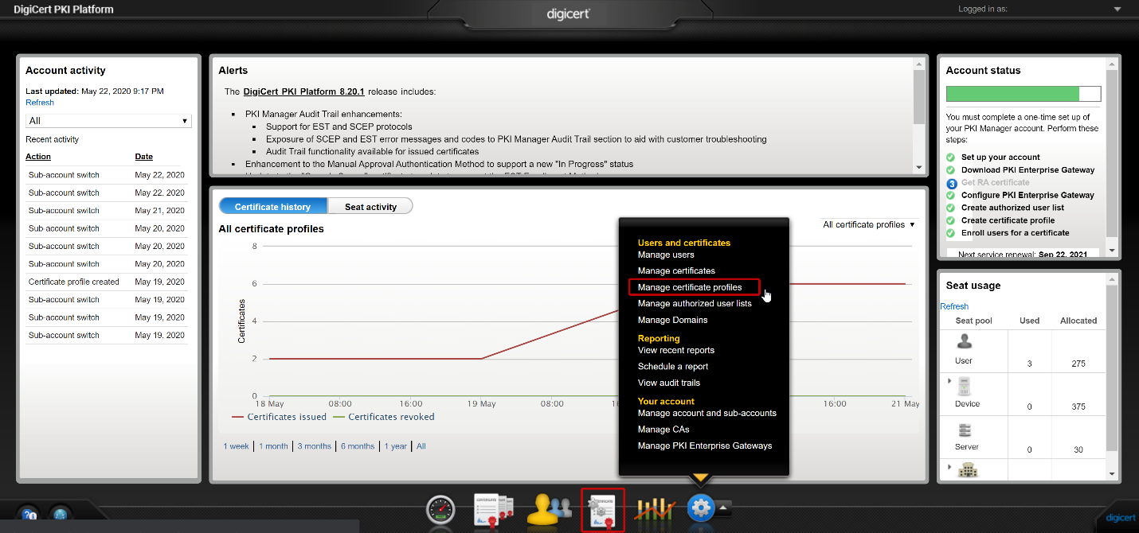
Task: Select the Seat activity toggle
Action: (x=370, y=207)
